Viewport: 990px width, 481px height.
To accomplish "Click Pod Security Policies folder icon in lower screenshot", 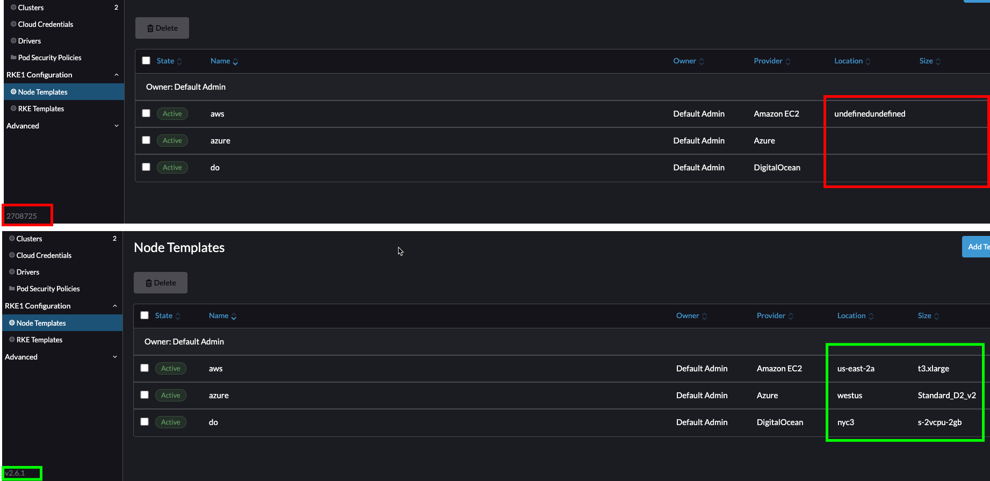I will pyautogui.click(x=12, y=289).
